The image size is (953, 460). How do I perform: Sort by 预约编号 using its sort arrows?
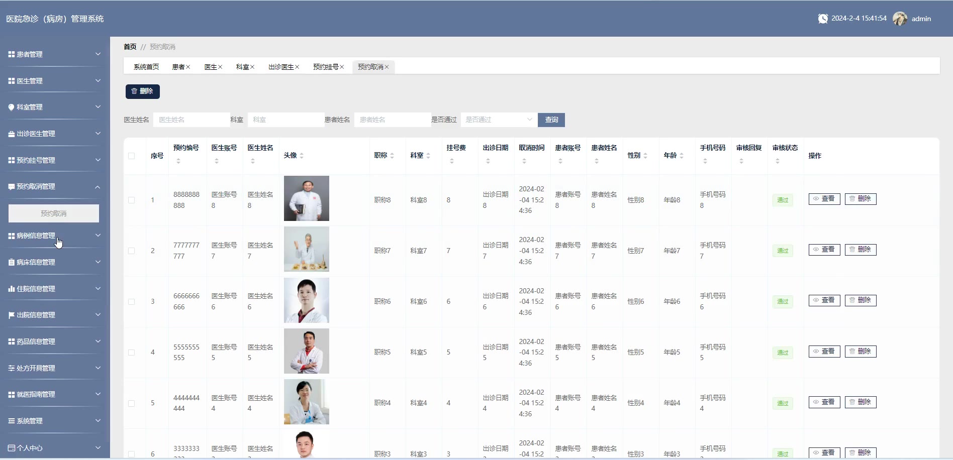(178, 161)
